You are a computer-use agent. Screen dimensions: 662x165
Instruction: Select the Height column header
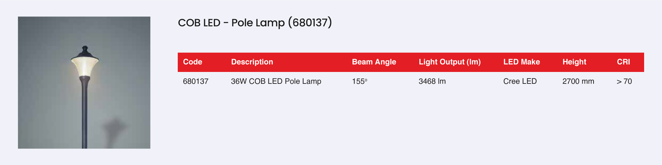tap(574, 62)
